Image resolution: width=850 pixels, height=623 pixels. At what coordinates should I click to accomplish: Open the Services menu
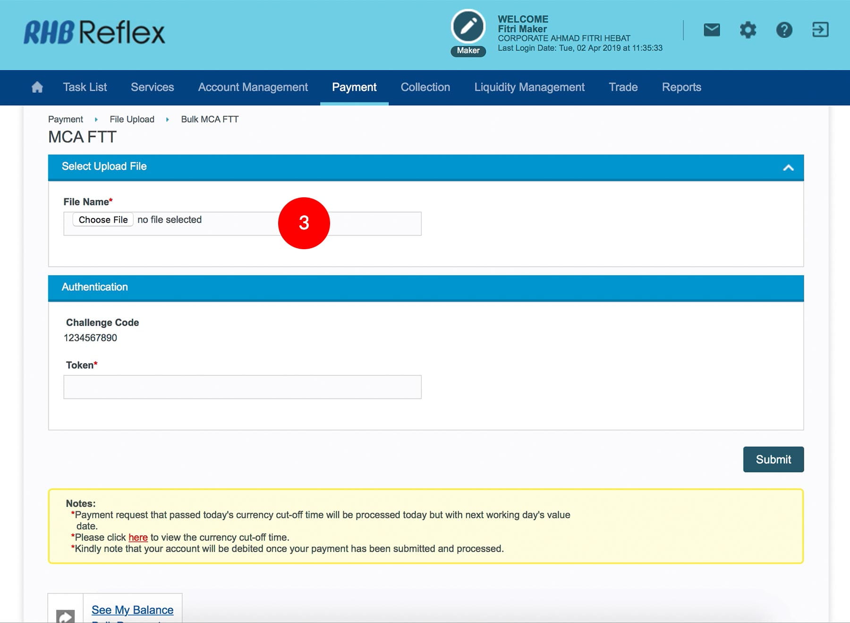click(152, 87)
